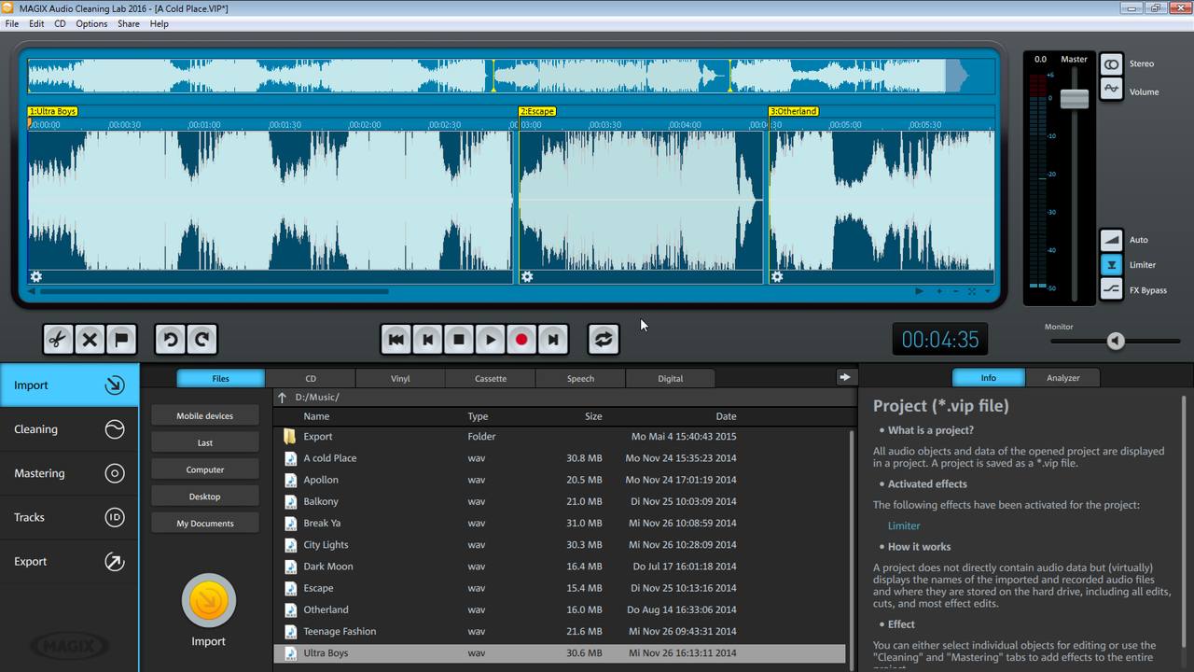Switch to the Cassette import tab
The height and width of the screenshot is (672, 1194).
tap(491, 378)
